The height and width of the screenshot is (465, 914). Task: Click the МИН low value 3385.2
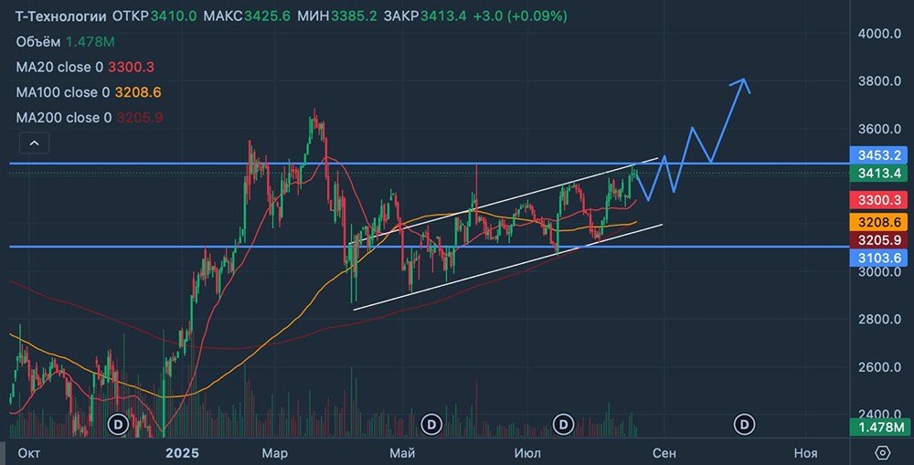tap(354, 16)
